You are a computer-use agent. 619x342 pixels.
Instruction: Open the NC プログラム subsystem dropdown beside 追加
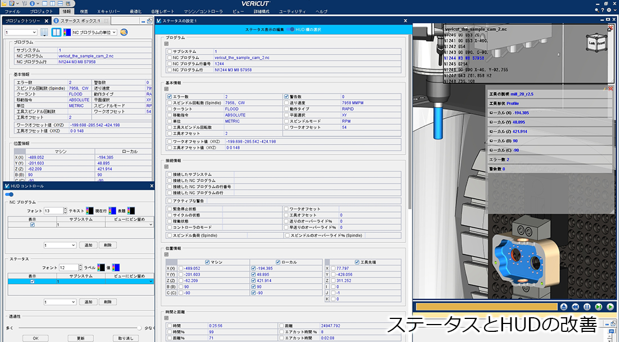click(60, 245)
